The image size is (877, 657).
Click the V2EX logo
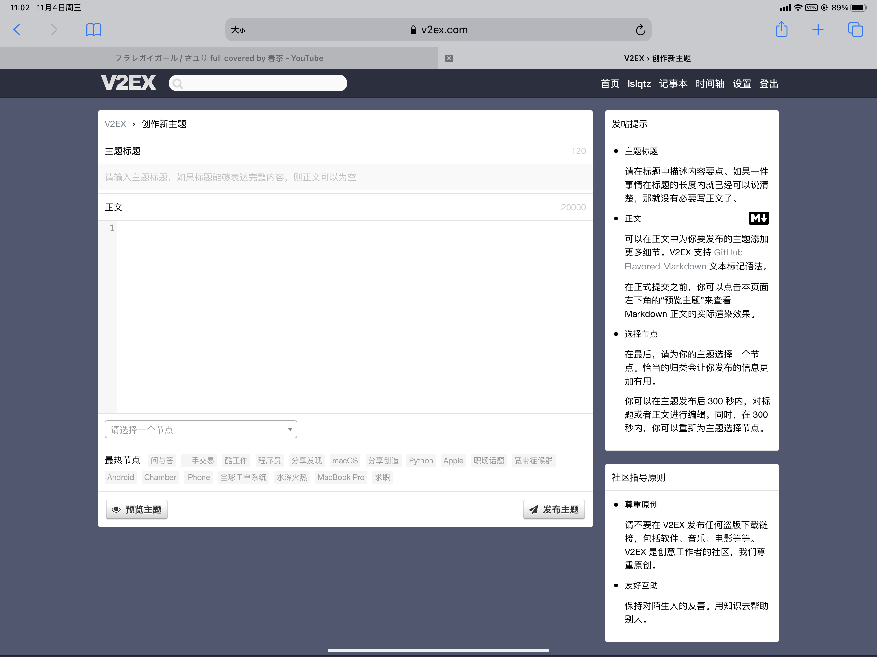pos(128,83)
